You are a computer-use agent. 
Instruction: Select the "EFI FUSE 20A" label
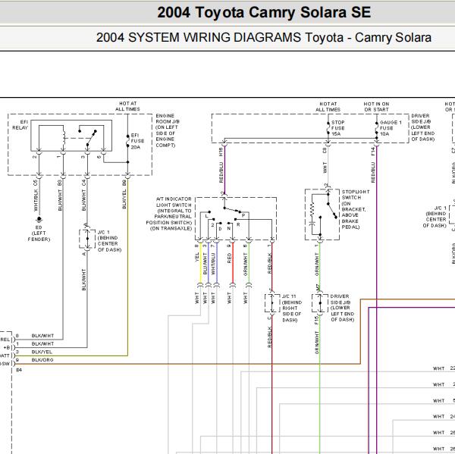tap(137, 141)
